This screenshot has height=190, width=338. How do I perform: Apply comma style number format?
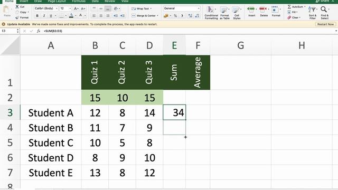[x=182, y=16]
